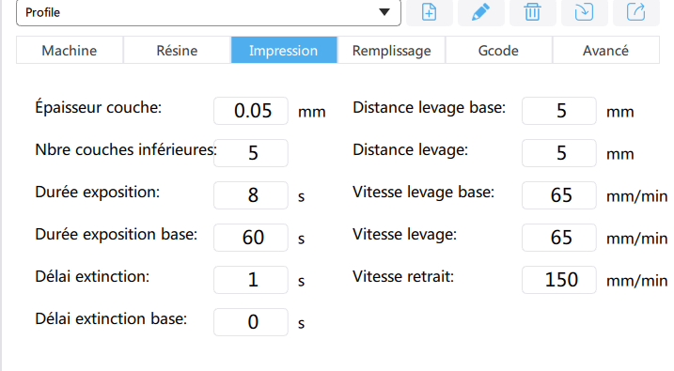Click the Délai extinction base input
This screenshot has width=674, height=371.
(251, 322)
